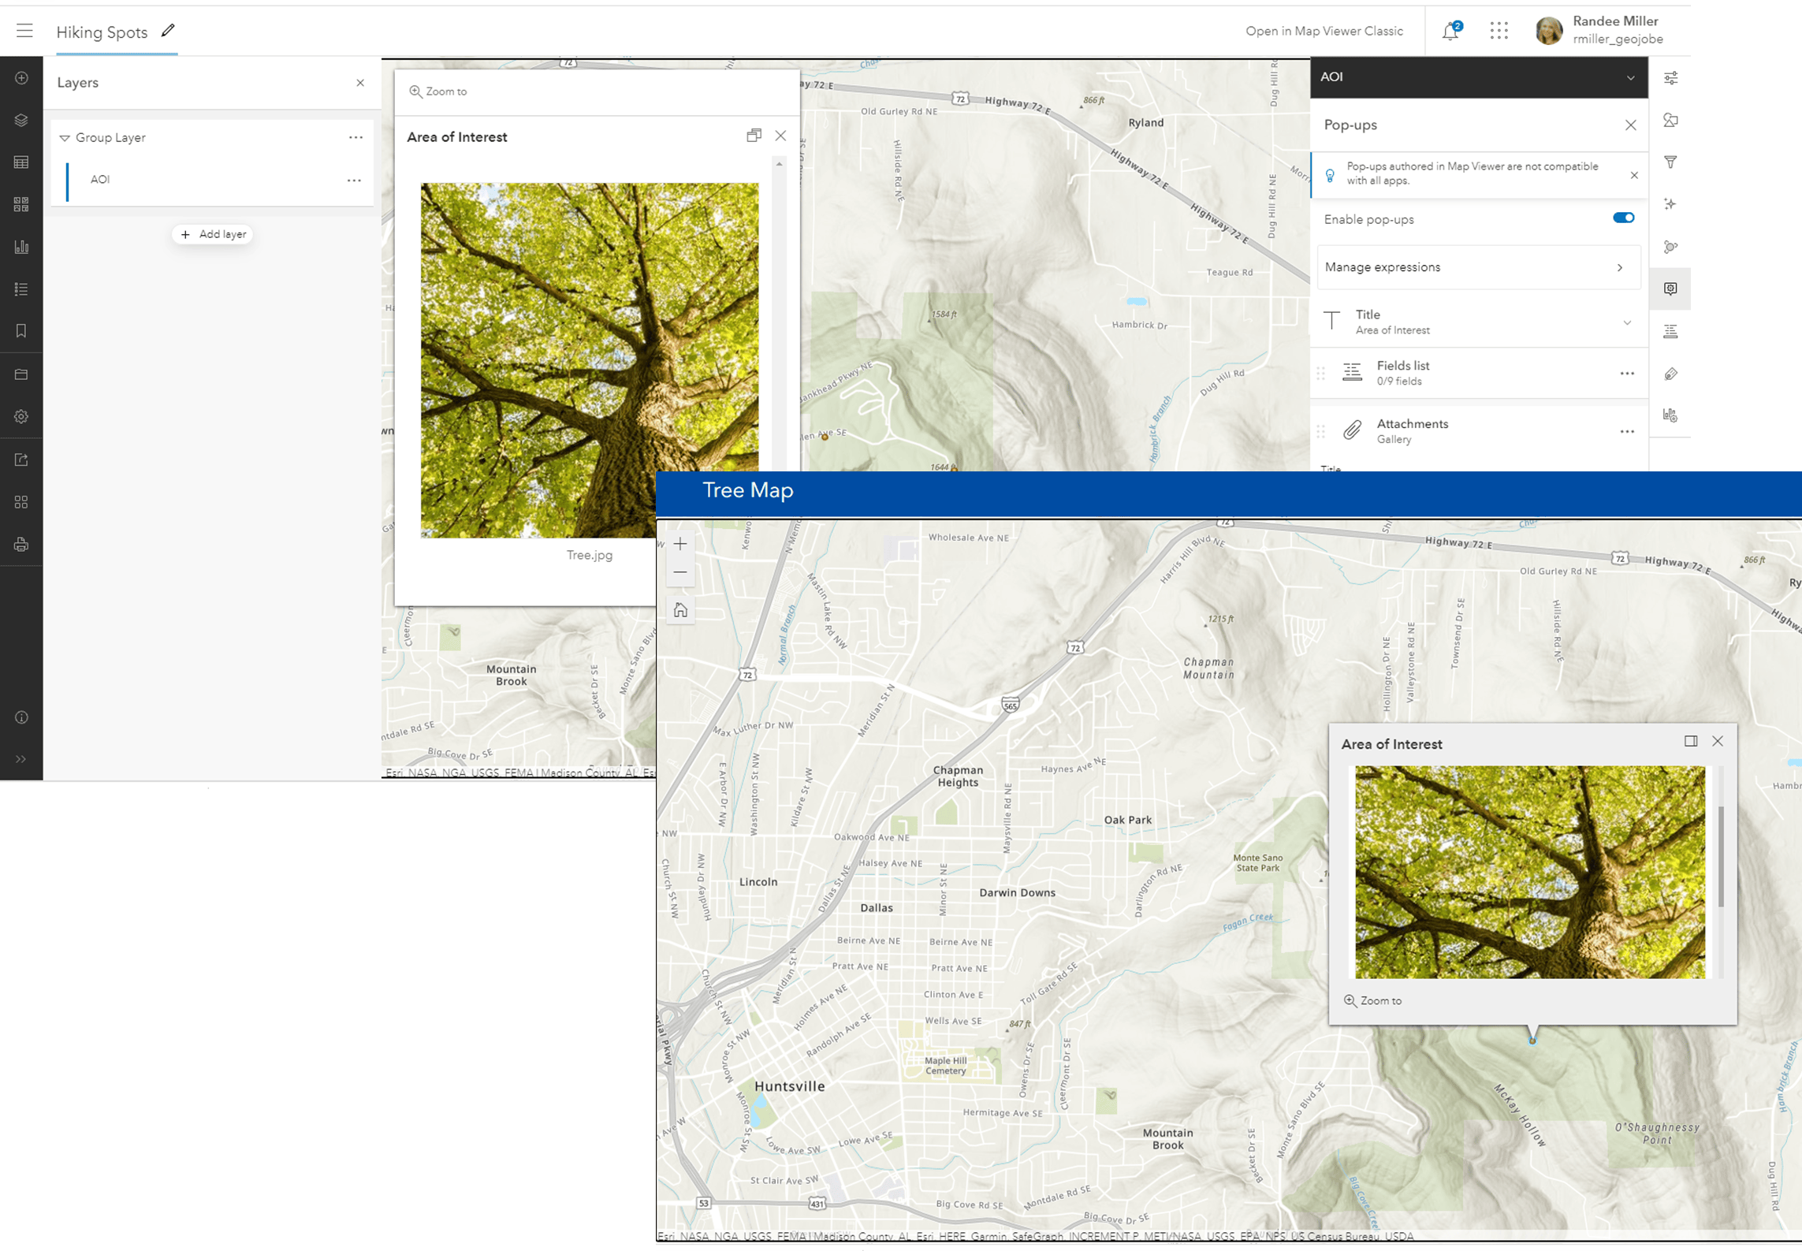Open the Bookmarks sidebar icon
Viewport: 1802px width, 1251px height.
pos(21,331)
